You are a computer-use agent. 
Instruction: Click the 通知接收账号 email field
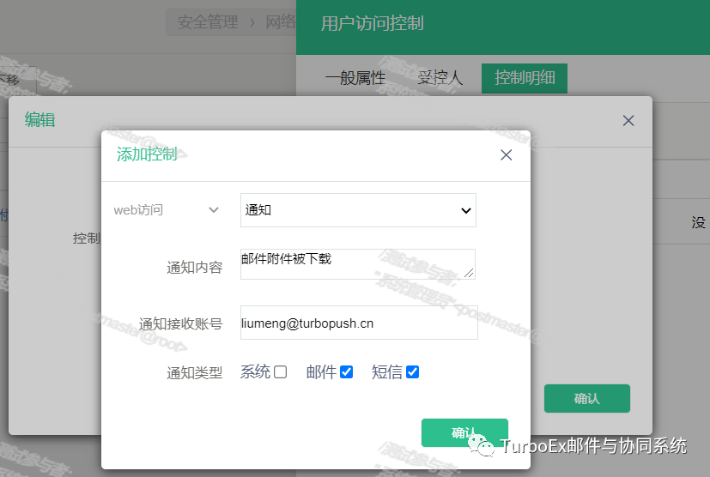358,323
